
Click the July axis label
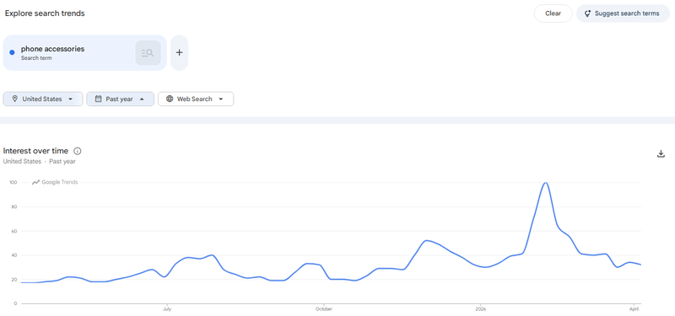click(x=167, y=308)
